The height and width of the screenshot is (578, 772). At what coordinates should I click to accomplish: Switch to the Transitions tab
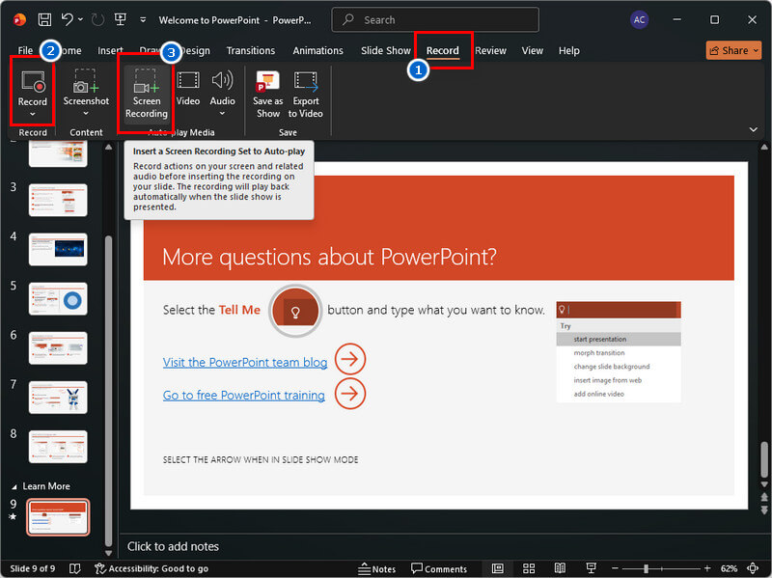tap(251, 50)
